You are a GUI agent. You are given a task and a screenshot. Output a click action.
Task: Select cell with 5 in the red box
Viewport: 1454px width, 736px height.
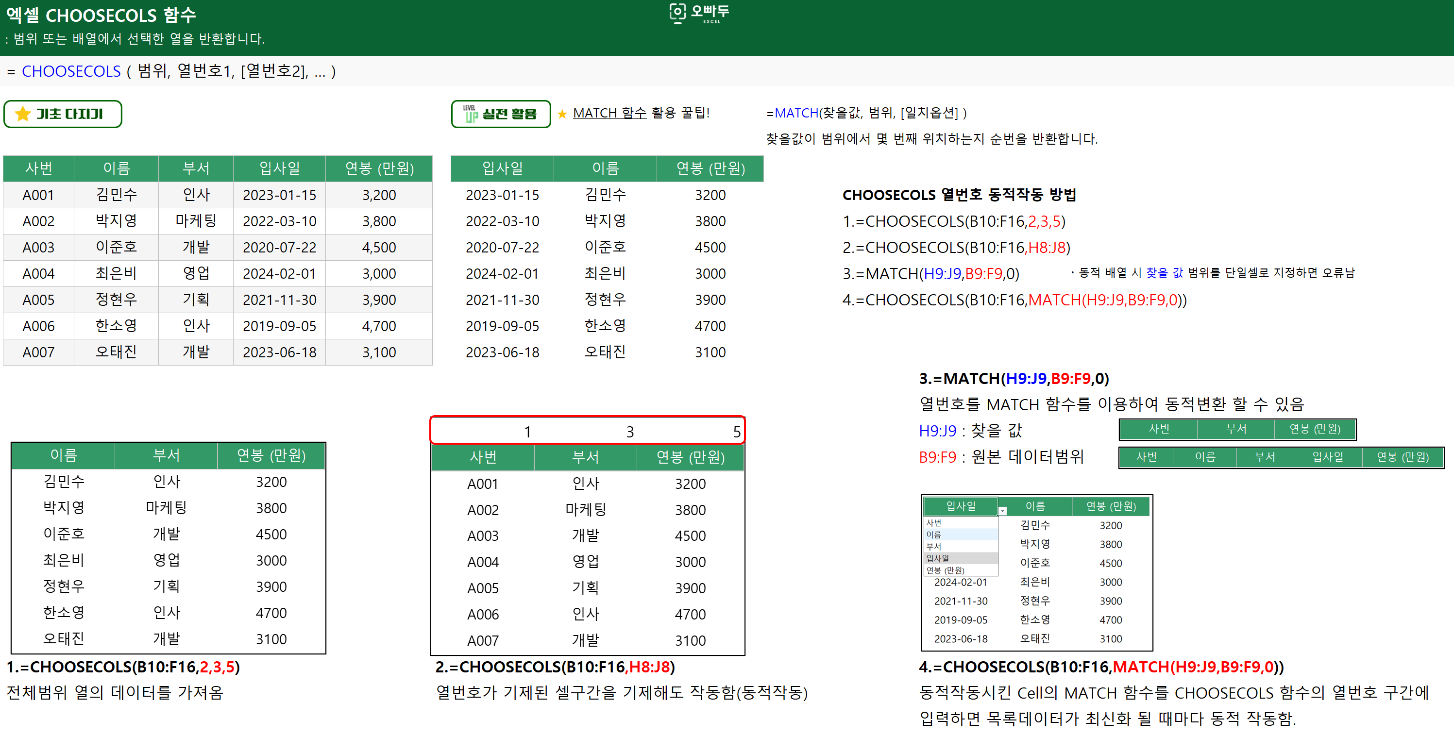click(x=690, y=432)
